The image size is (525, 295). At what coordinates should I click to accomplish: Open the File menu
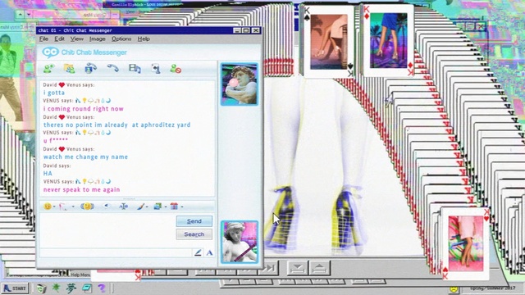(x=43, y=39)
